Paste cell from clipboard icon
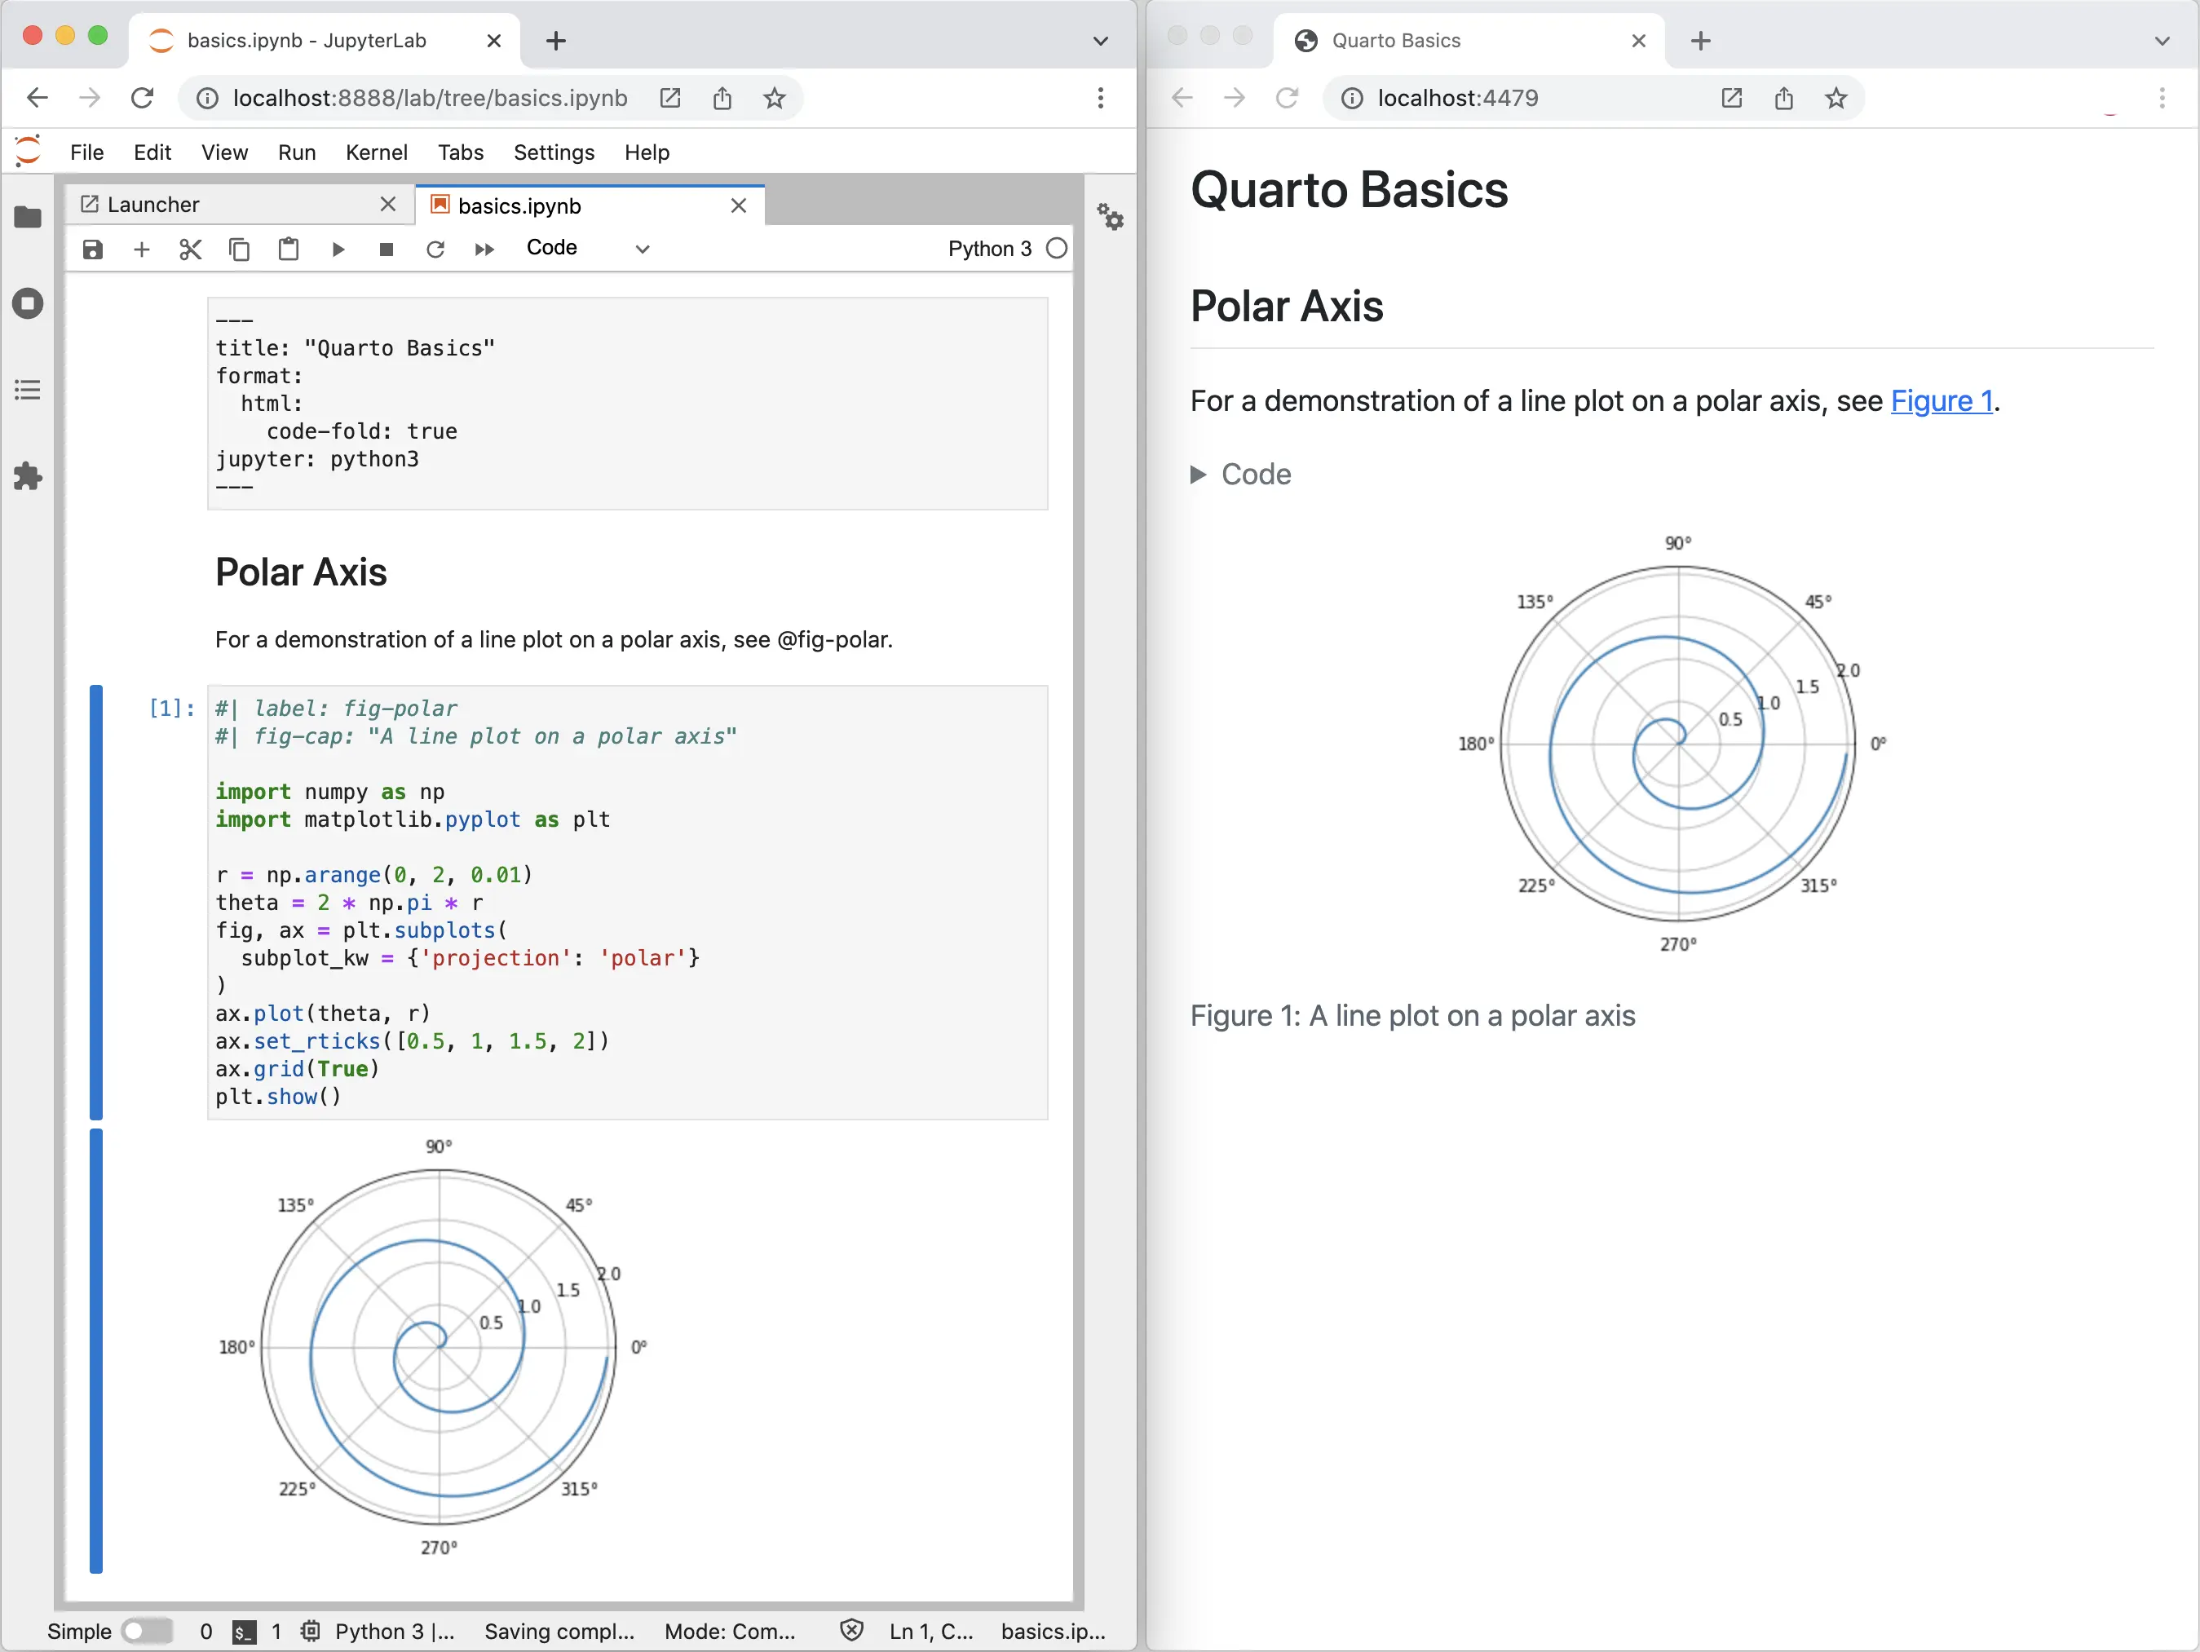The width and height of the screenshot is (2200, 1652). tap(289, 249)
